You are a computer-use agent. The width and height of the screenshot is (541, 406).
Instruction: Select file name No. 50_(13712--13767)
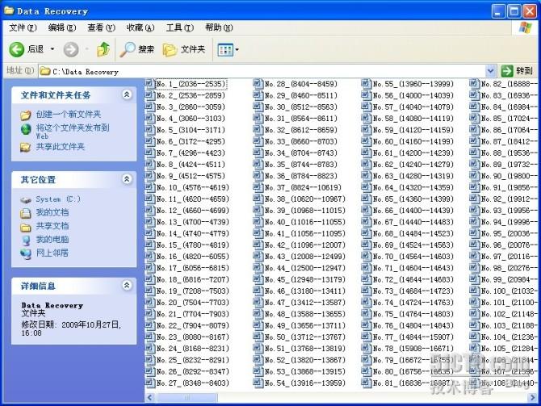(304, 337)
